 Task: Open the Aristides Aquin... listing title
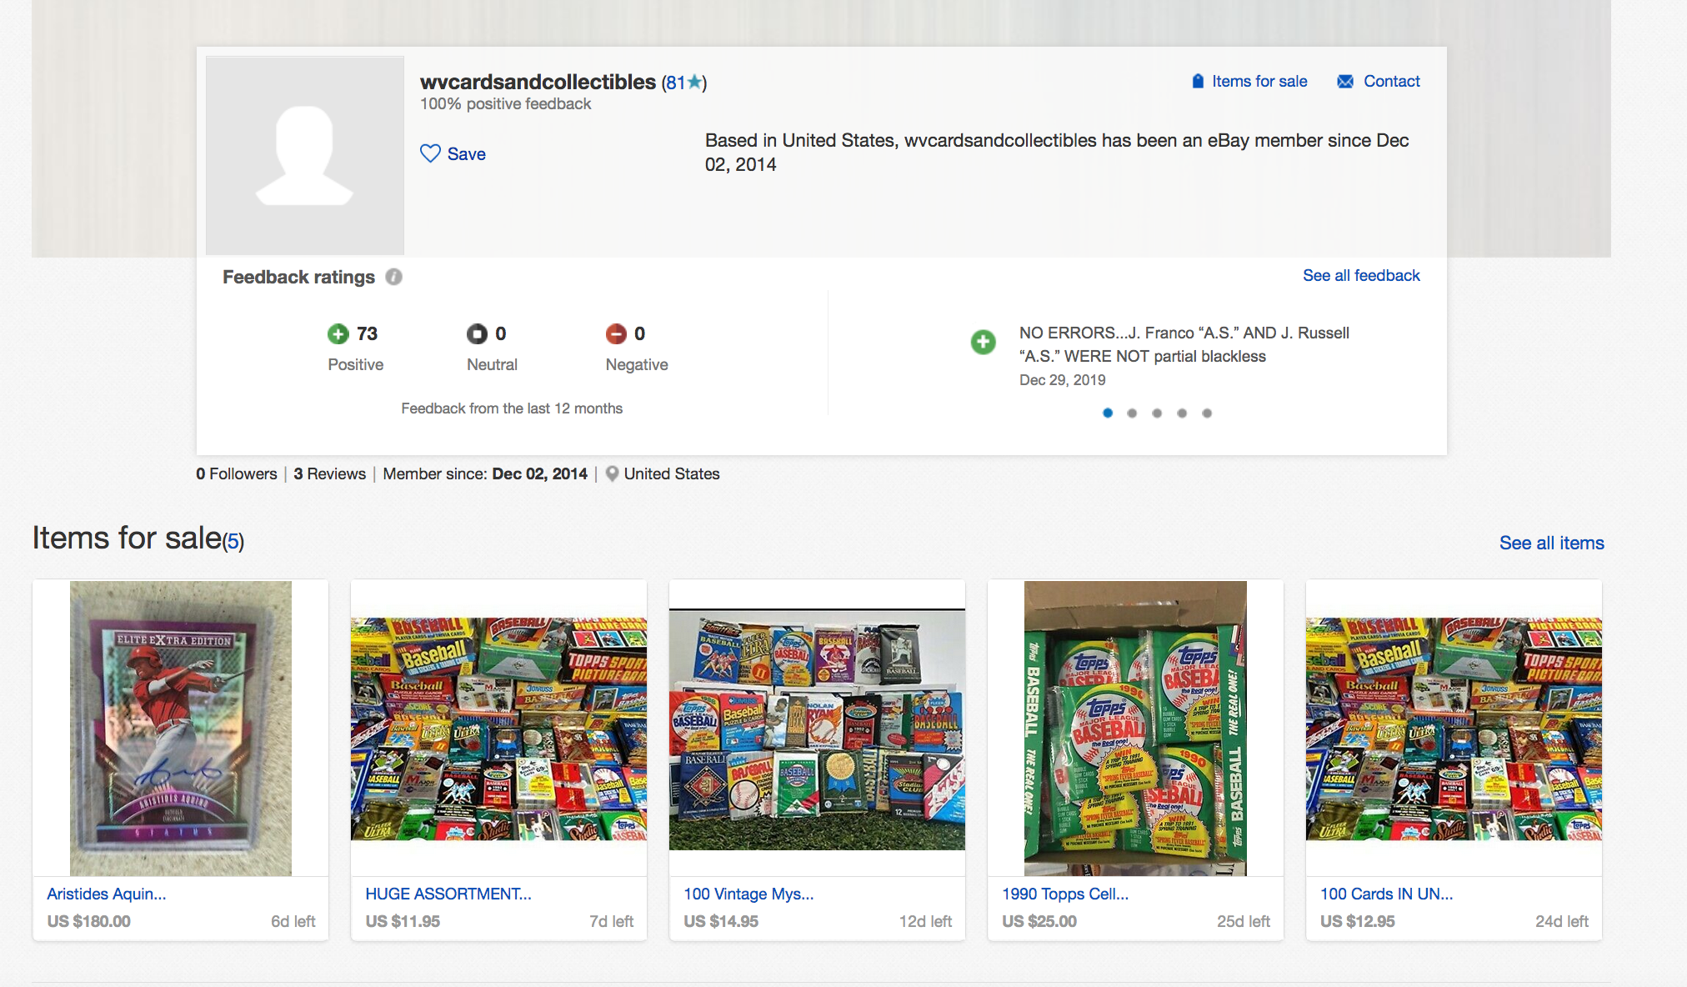point(107,894)
